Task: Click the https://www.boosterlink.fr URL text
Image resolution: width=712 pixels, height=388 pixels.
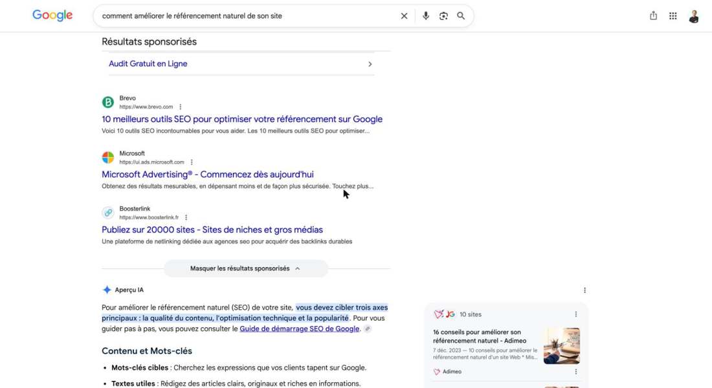Action: click(149, 217)
